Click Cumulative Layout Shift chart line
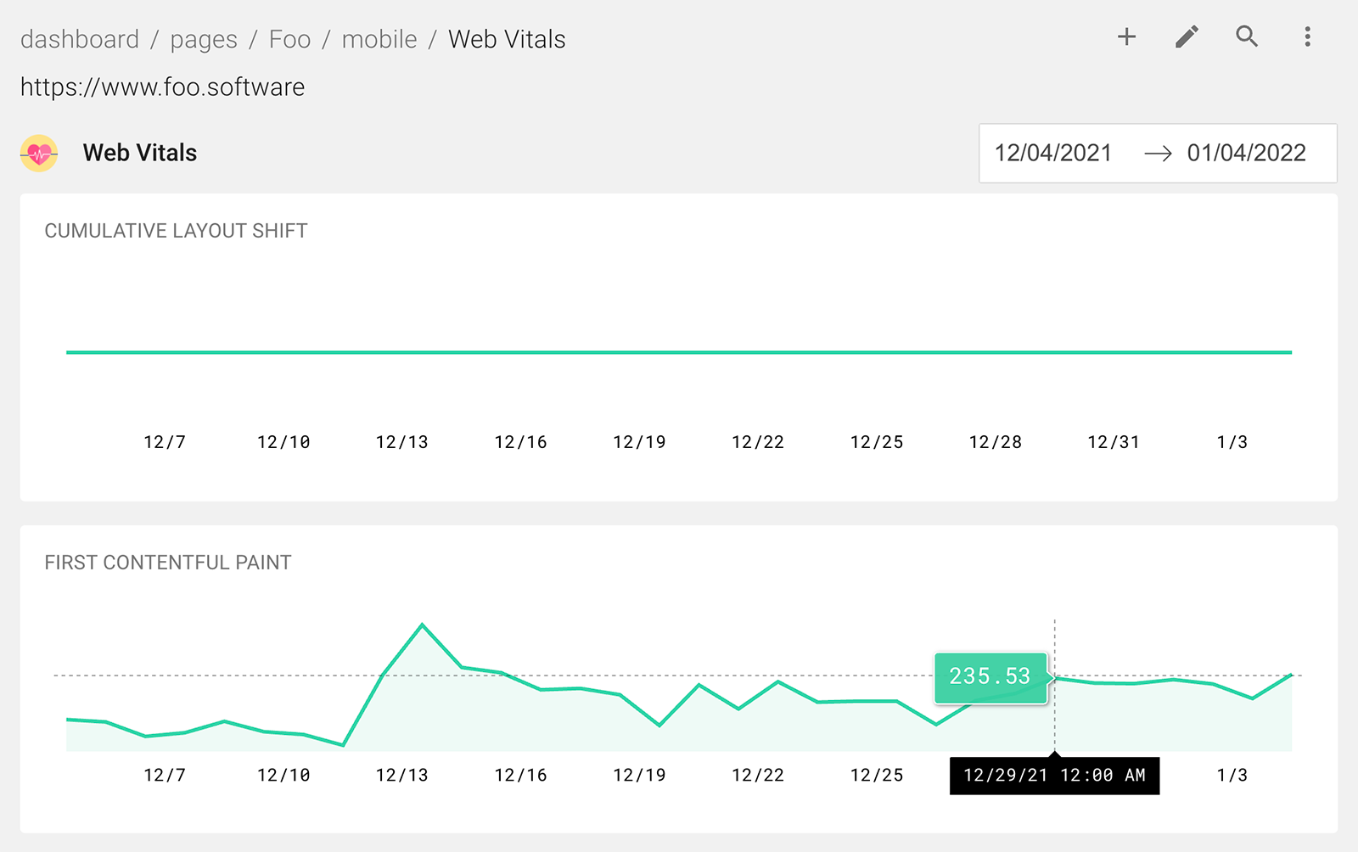Image resolution: width=1358 pixels, height=852 pixels. (679, 352)
